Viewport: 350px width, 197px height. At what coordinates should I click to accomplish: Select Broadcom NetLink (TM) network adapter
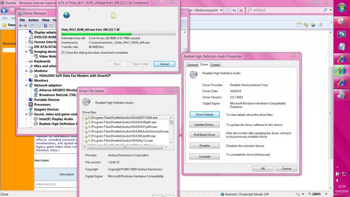[x=57, y=95]
